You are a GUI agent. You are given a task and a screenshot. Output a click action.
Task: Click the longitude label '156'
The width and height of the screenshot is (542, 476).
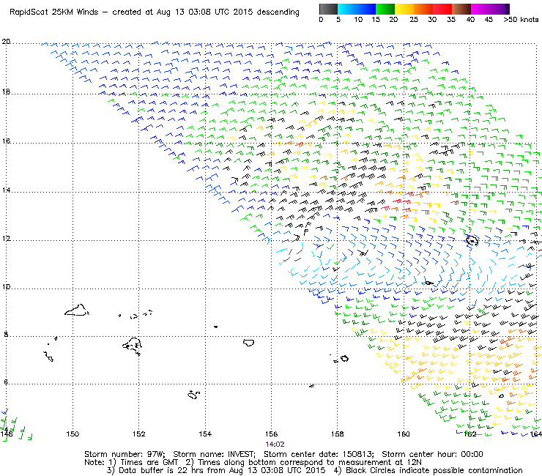click(x=271, y=434)
